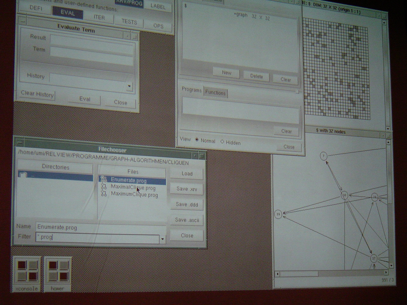Open the ITER panel button
The image size is (407, 305).
click(x=99, y=17)
